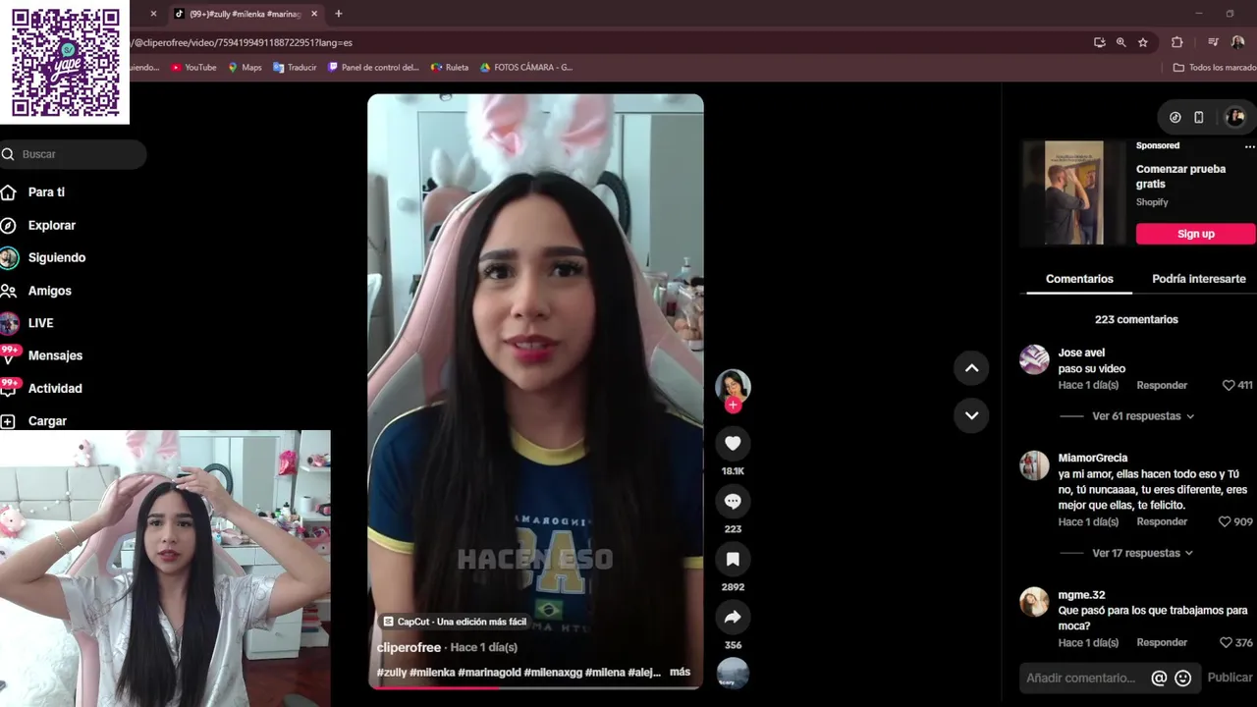The image size is (1257, 707).
Task: Open Jose avel's profile avatar
Action: [x=1034, y=359]
